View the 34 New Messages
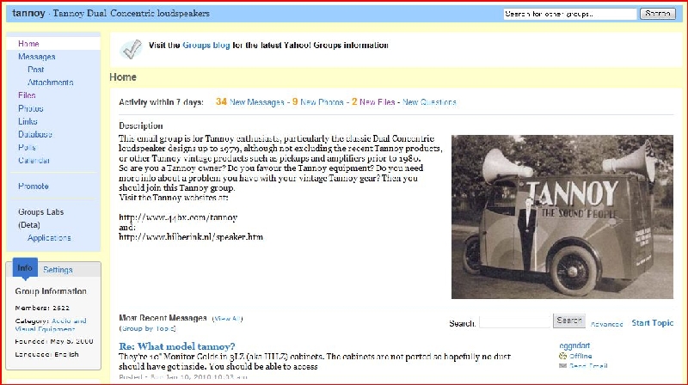 [250, 102]
